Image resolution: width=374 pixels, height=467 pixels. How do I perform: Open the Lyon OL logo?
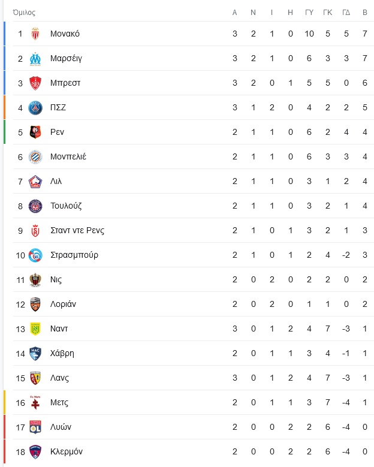35,427
